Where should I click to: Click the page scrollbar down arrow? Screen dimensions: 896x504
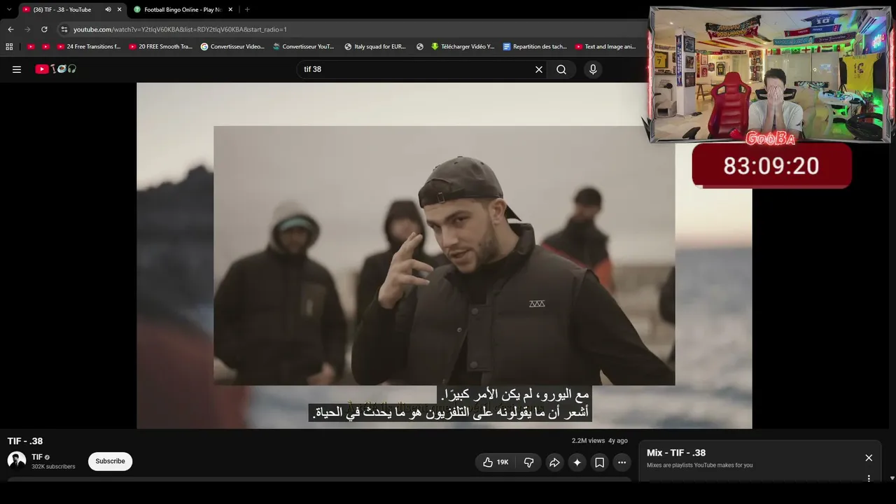892,478
